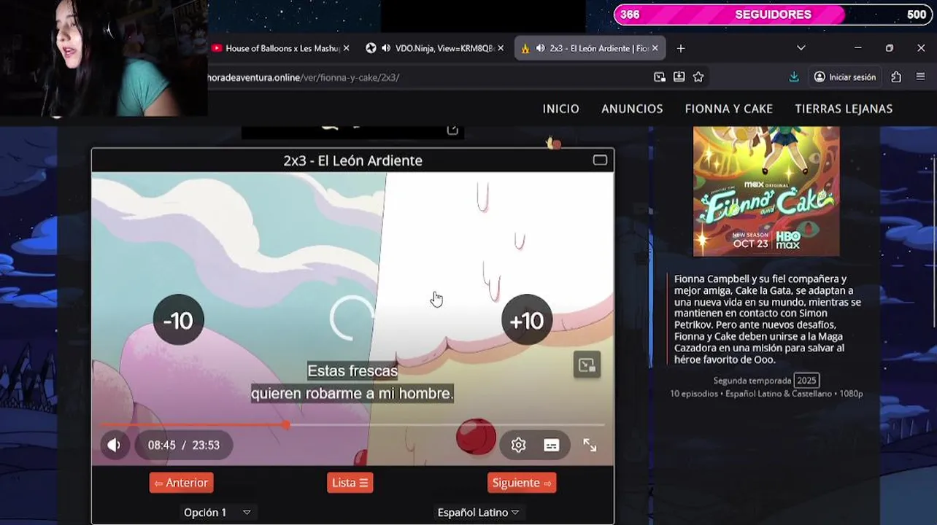This screenshot has height=525, width=937.
Task: Open the INICIO menu item
Action: [560, 109]
